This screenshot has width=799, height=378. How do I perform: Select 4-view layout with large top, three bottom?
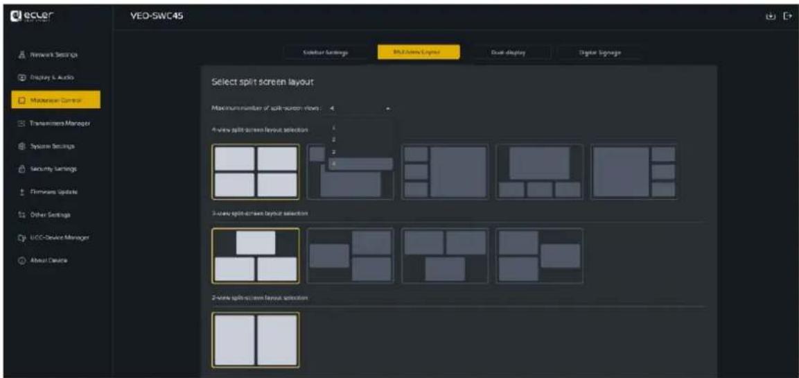(x=540, y=172)
